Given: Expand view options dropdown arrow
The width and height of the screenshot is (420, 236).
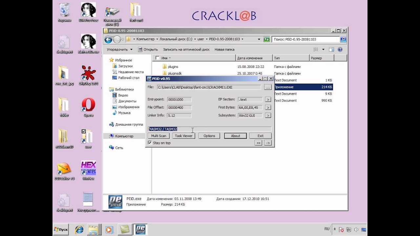Looking at the screenshot, I should pyautogui.click(x=323, y=49).
